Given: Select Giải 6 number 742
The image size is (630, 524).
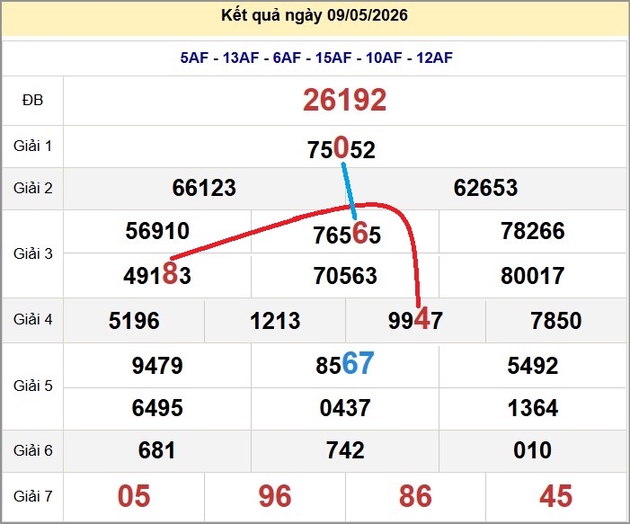Looking at the screenshot, I should point(345,450).
